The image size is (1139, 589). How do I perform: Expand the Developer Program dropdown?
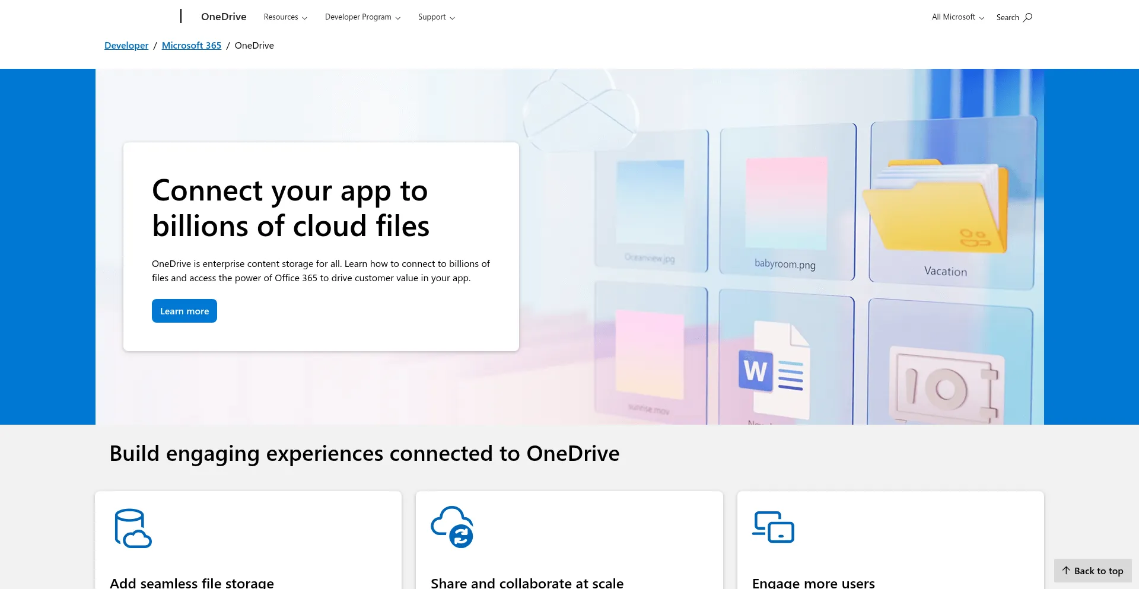click(362, 17)
